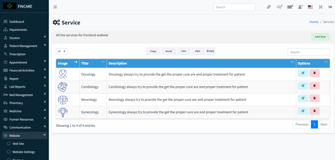The image size is (335, 160).
Task: Delete the Neurology service row
Action: coord(314,98)
